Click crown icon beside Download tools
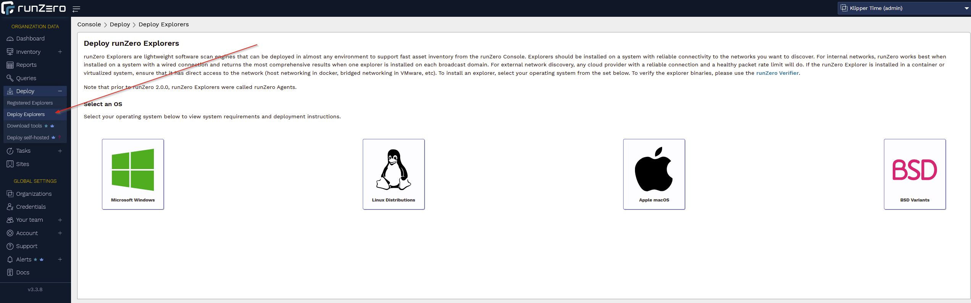971x303 pixels. 52,126
